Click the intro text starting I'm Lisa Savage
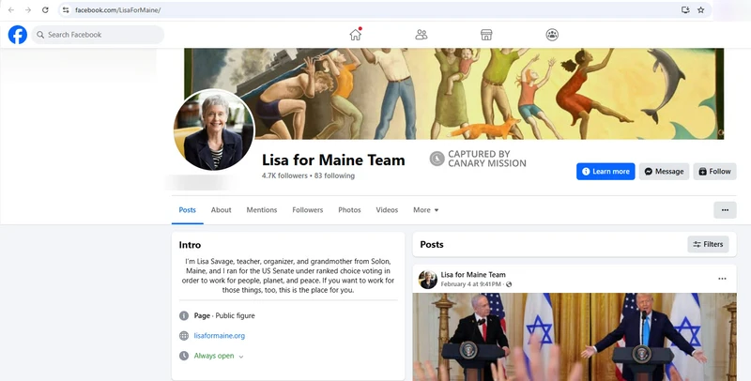 click(x=288, y=276)
